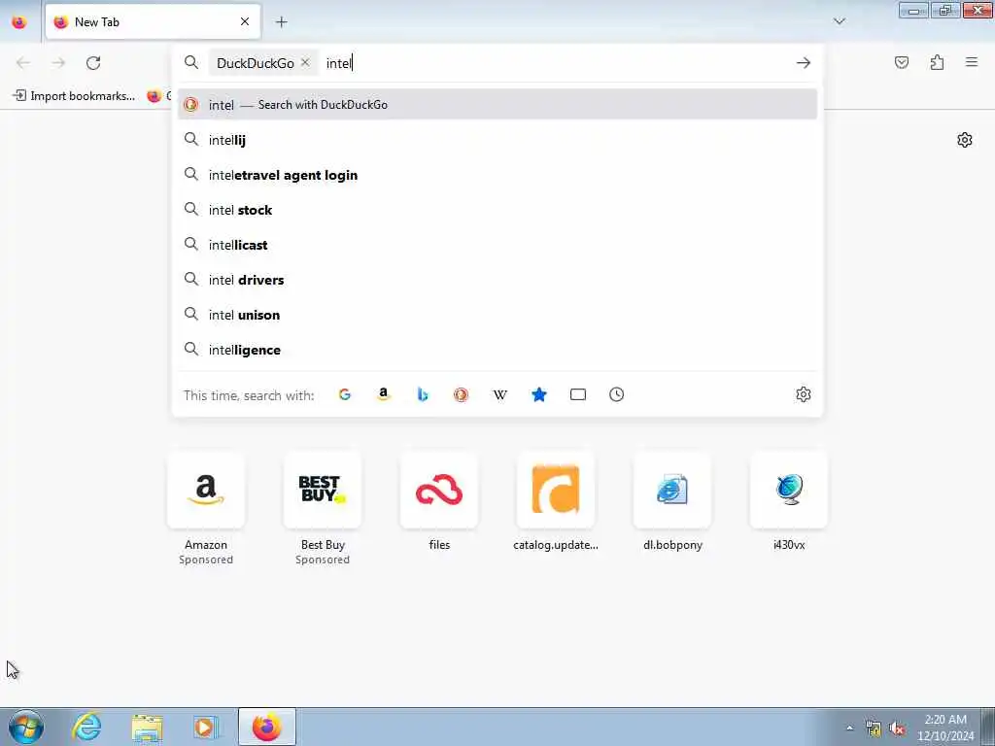The width and height of the screenshot is (995, 746).
Task: Choose the intellicast suggestion
Action: (x=497, y=245)
